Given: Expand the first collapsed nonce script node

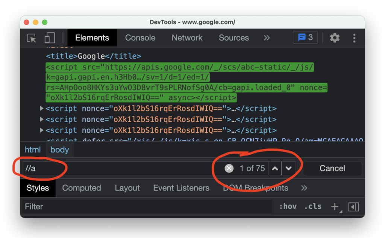Looking at the screenshot, I should point(42,108).
